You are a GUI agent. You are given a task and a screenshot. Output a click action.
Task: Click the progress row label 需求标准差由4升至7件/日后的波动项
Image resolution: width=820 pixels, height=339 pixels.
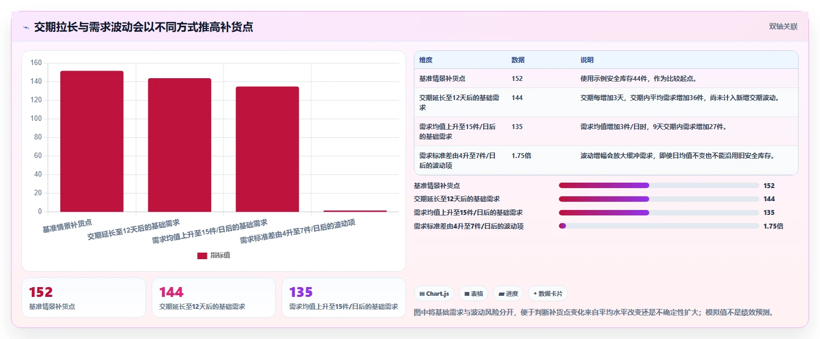(x=469, y=226)
